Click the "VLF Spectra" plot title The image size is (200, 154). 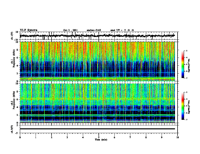pyautogui.click(x=29, y=30)
